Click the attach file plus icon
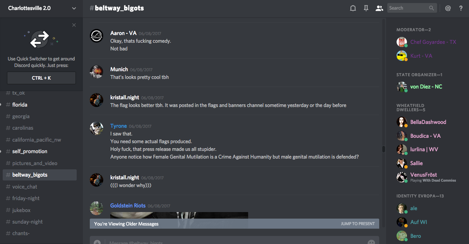 click(97, 242)
